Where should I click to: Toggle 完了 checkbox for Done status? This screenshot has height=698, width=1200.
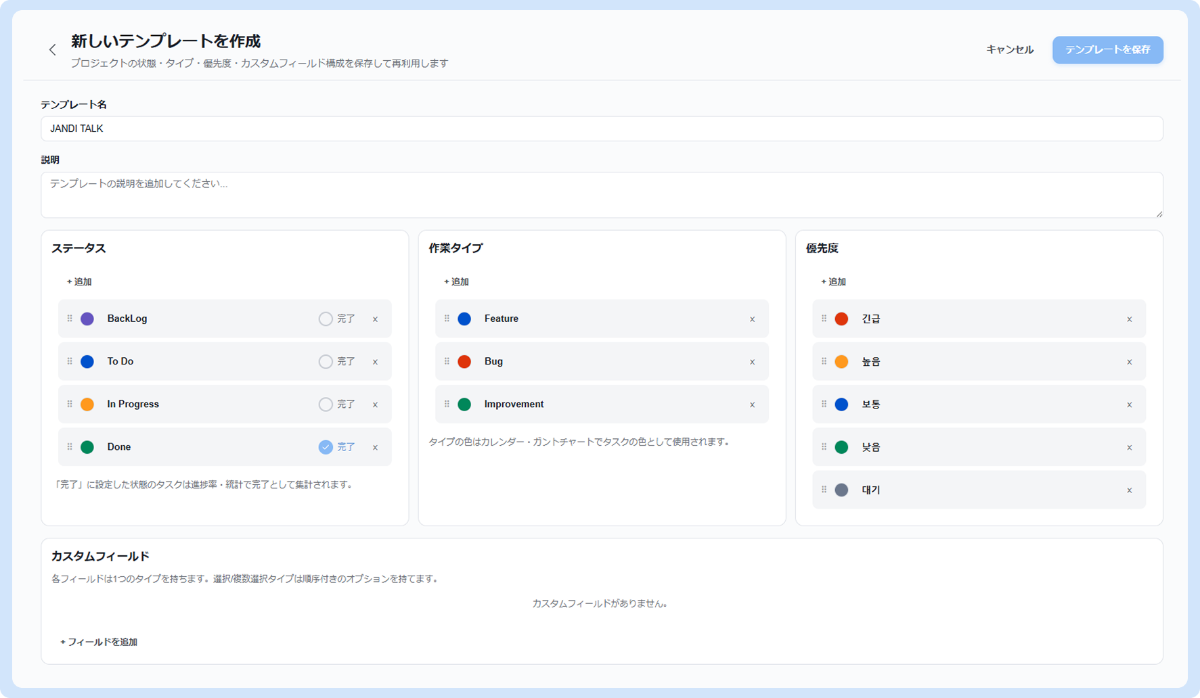click(x=326, y=447)
